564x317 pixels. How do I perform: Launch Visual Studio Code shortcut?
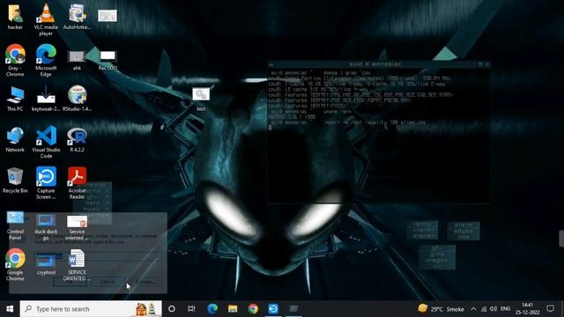coord(46,143)
